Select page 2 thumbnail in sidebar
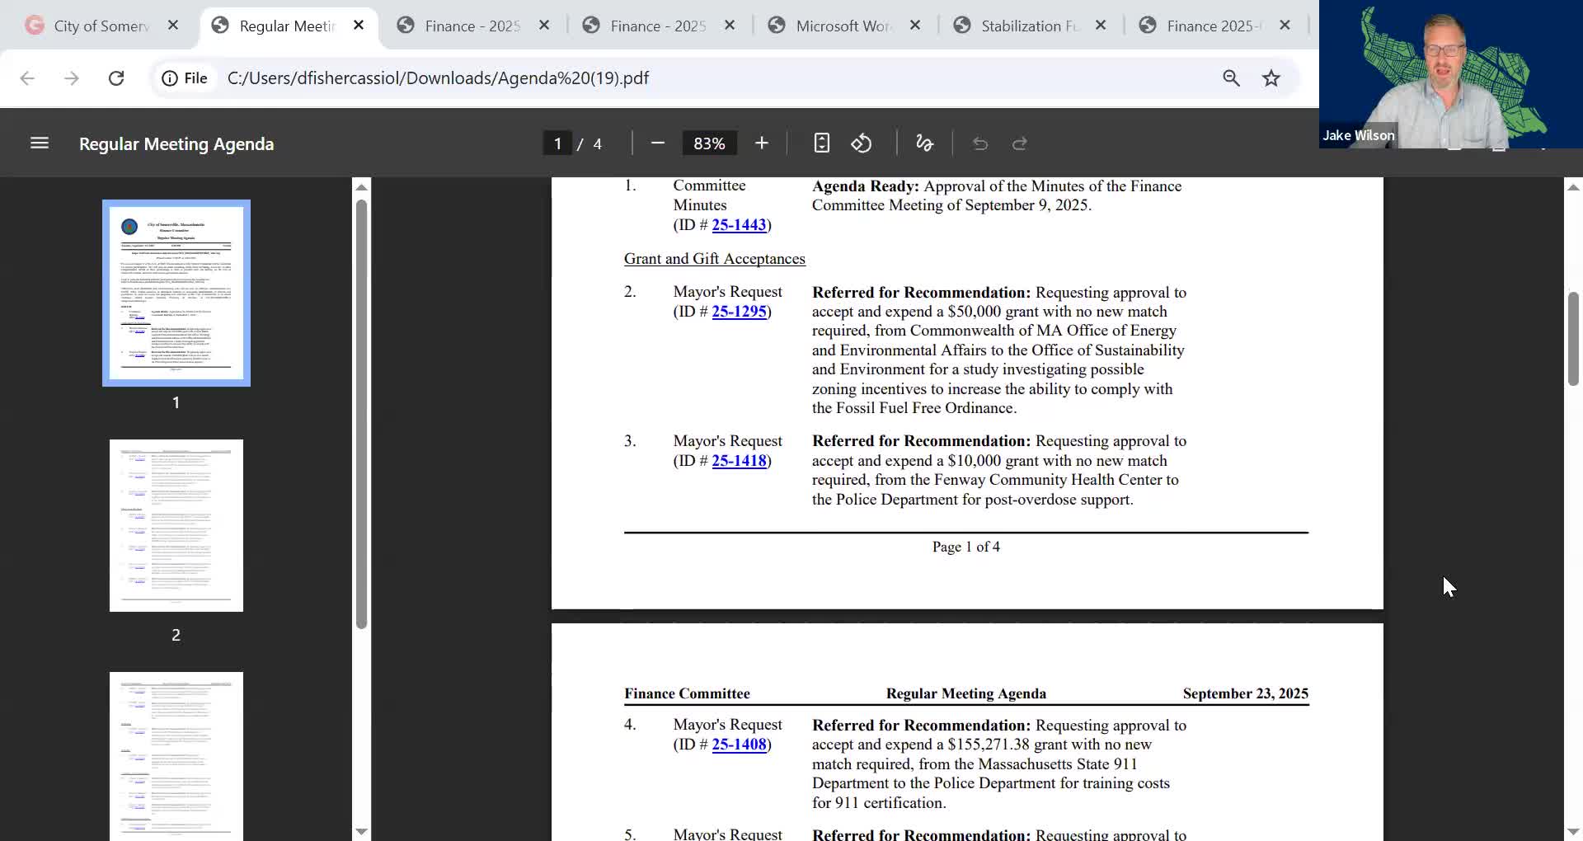 point(176,525)
